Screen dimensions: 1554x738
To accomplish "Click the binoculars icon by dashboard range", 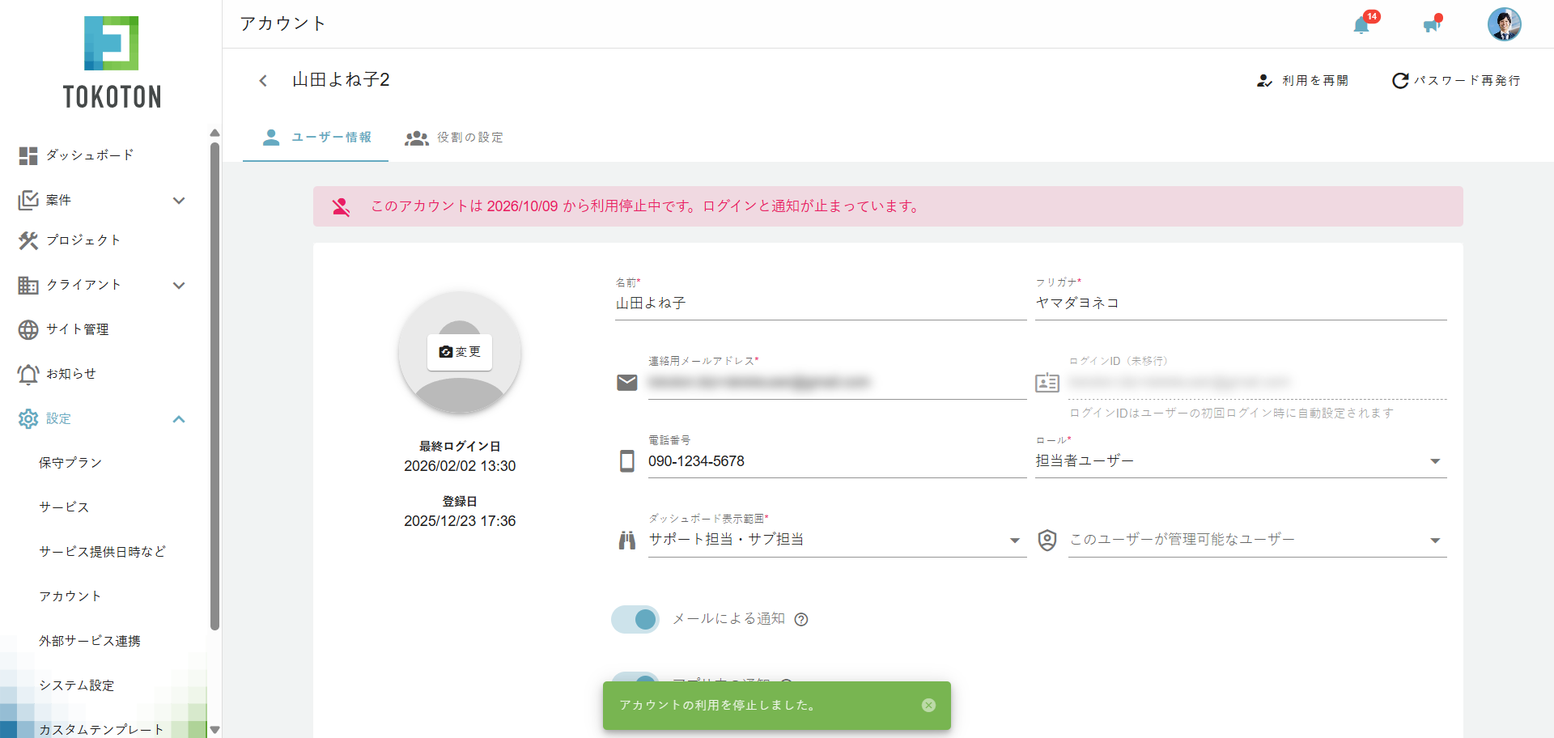I will pos(627,540).
